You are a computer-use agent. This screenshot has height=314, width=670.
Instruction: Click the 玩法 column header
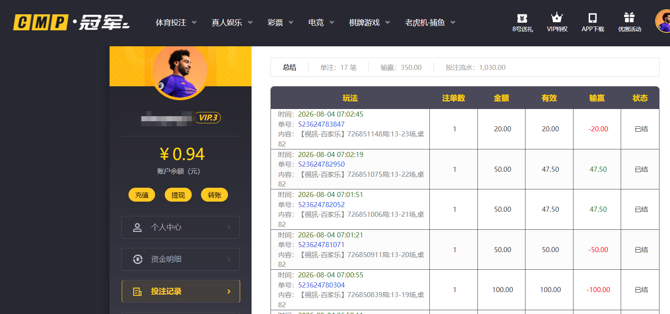[350, 98]
